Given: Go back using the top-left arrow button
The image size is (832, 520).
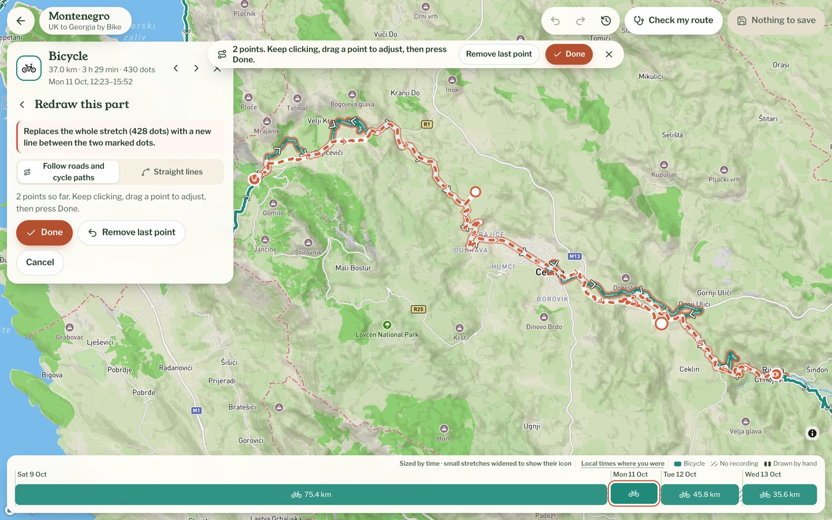Looking at the screenshot, I should pos(21,21).
